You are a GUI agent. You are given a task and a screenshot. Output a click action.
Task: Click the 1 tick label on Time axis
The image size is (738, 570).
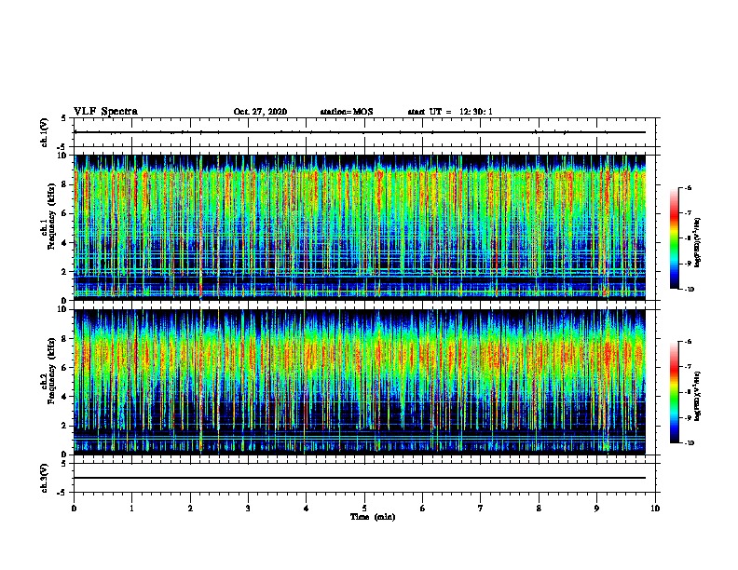131,509
